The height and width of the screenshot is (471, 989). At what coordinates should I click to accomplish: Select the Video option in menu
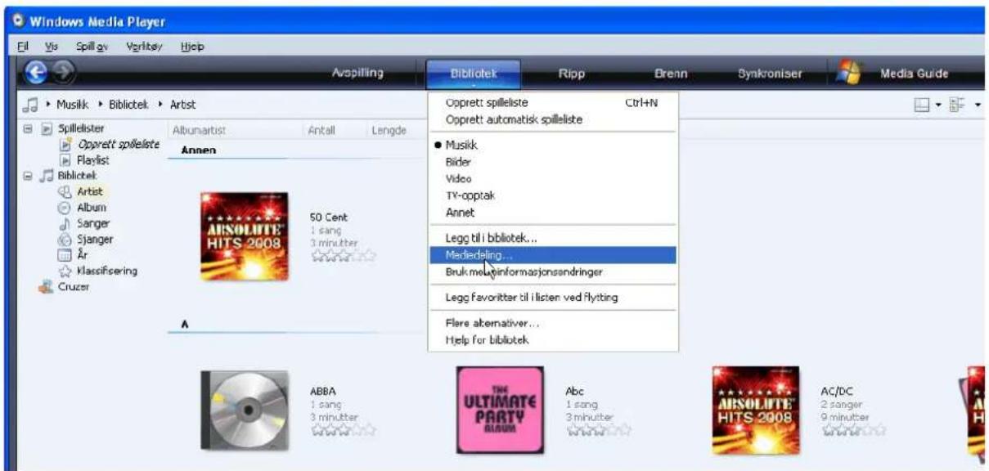click(x=553, y=178)
